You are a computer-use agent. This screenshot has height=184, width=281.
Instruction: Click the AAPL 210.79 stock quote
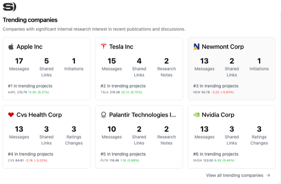coord(28,92)
